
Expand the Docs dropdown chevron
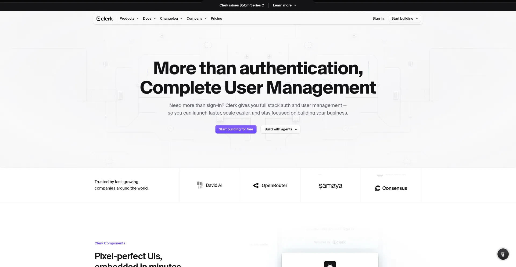[x=155, y=19]
